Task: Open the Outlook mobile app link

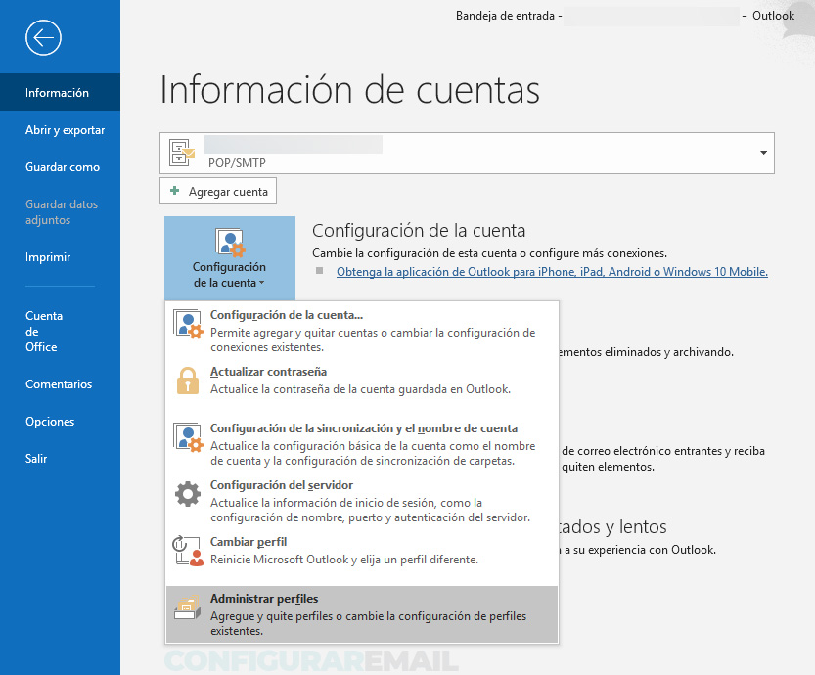Action: [552, 272]
